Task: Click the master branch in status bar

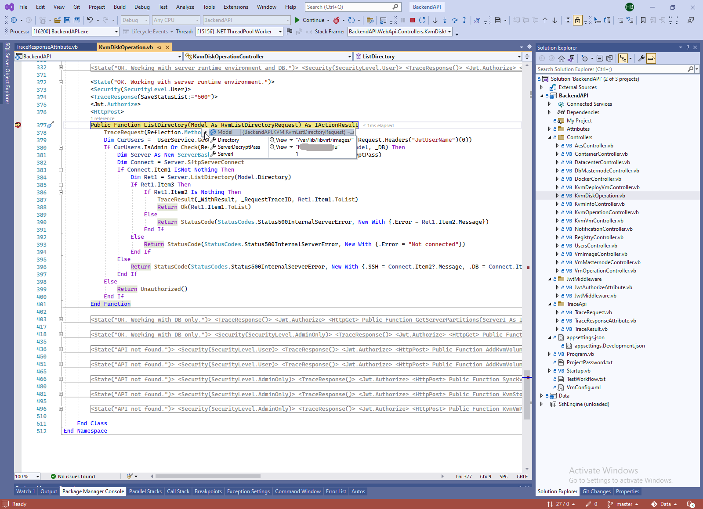Action: click(623, 504)
